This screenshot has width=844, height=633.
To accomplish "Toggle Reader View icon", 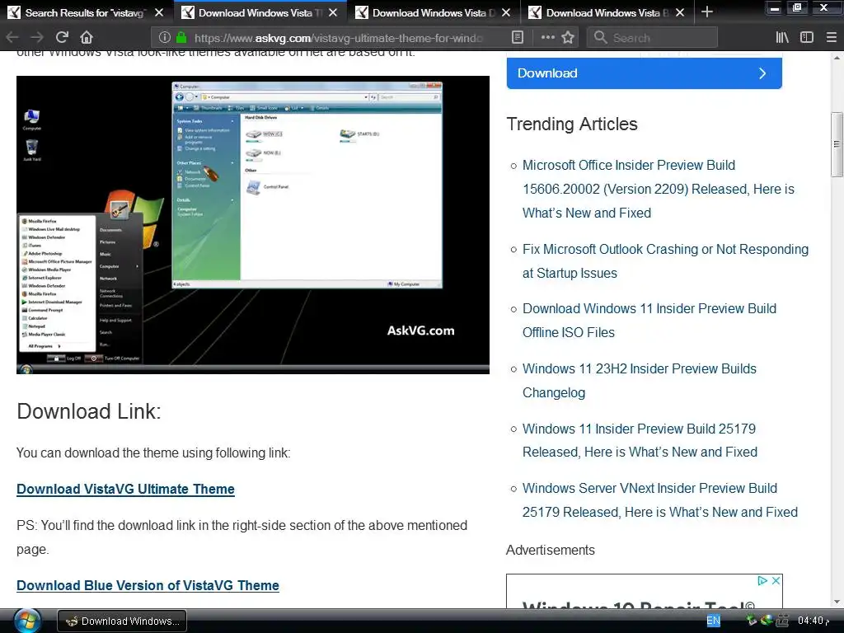I will [518, 37].
